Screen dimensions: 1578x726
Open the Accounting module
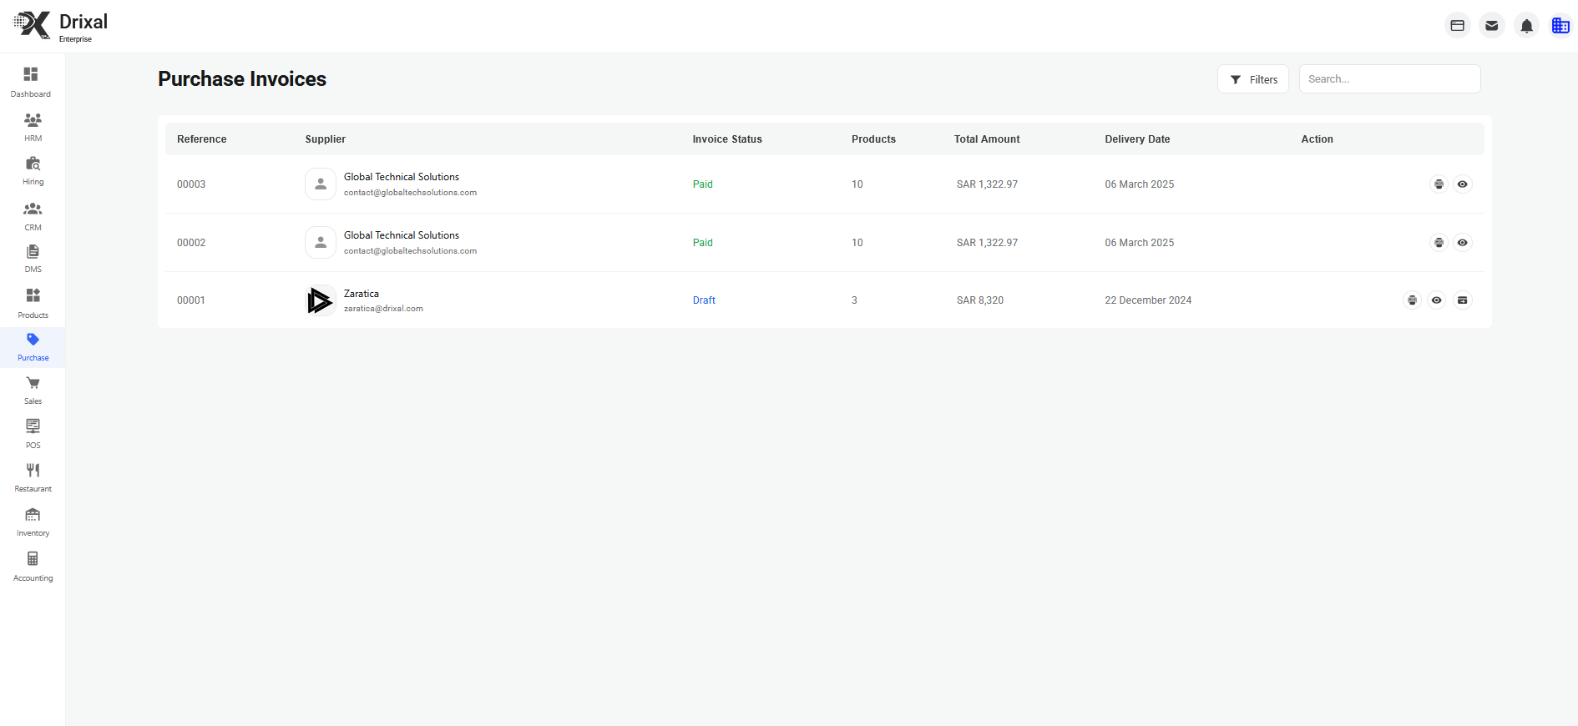click(x=33, y=567)
